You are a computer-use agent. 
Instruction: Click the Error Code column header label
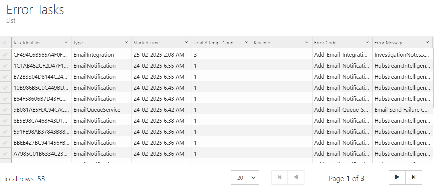pos(325,43)
